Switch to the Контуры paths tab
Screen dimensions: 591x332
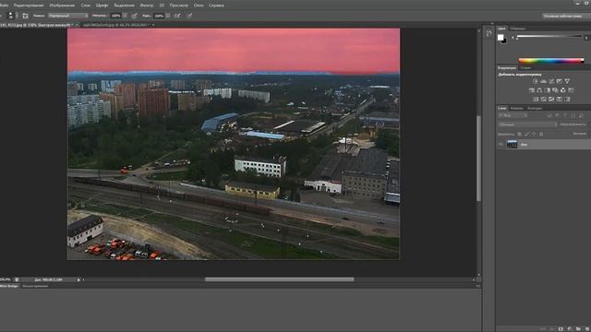click(x=535, y=109)
